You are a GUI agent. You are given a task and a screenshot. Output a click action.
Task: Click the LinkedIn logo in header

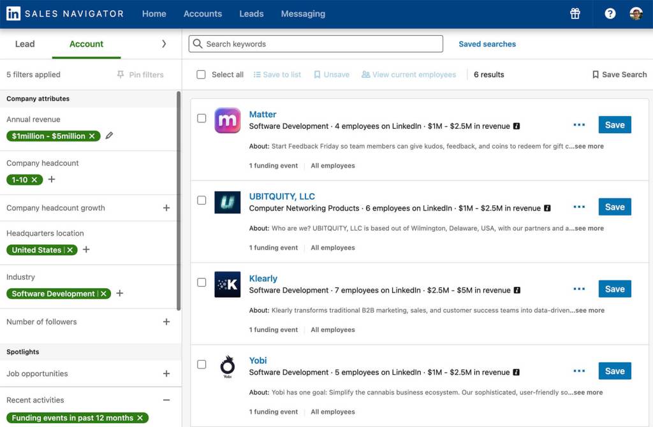[x=13, y=13]
